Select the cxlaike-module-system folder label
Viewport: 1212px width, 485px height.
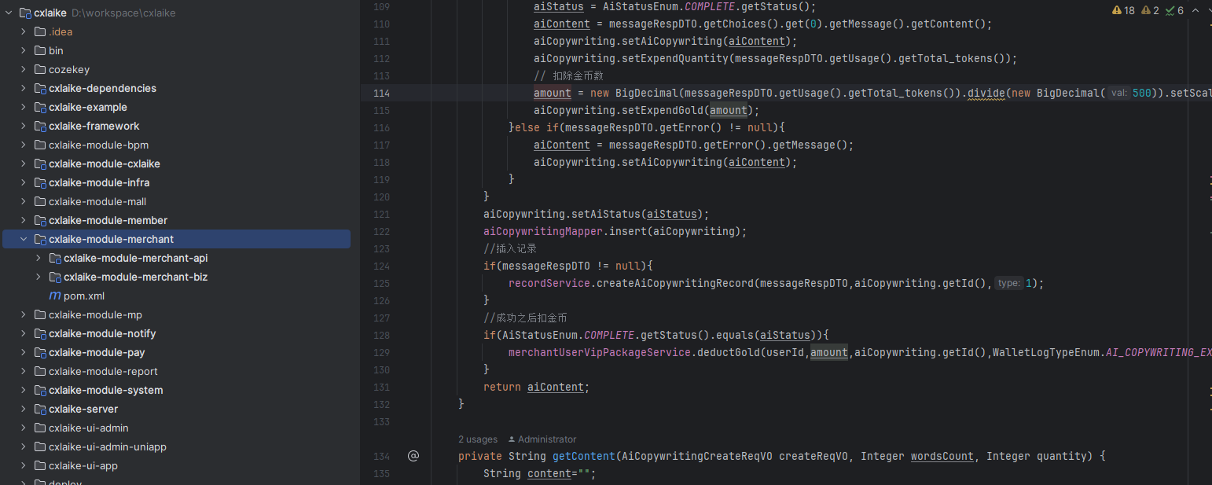pyautogui.click(x=106, y=390)
